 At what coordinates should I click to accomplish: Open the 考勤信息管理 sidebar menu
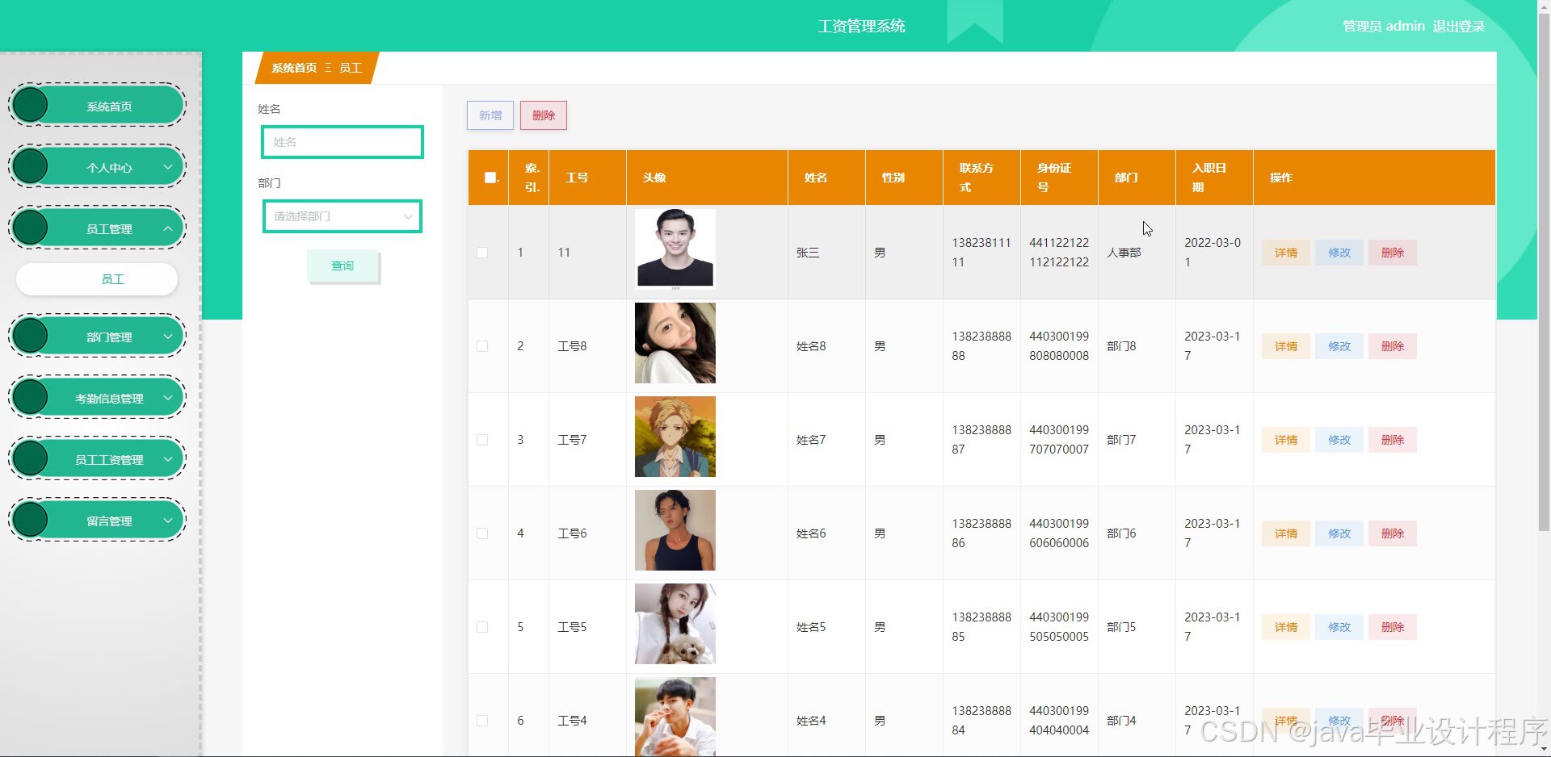click(x=98, y=398)
